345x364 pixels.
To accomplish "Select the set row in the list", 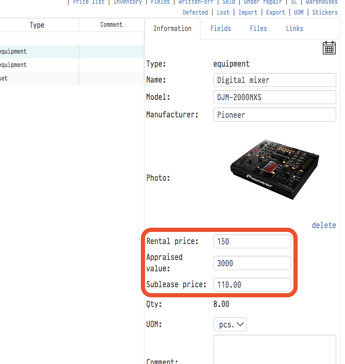I will [x=38, y=78].
